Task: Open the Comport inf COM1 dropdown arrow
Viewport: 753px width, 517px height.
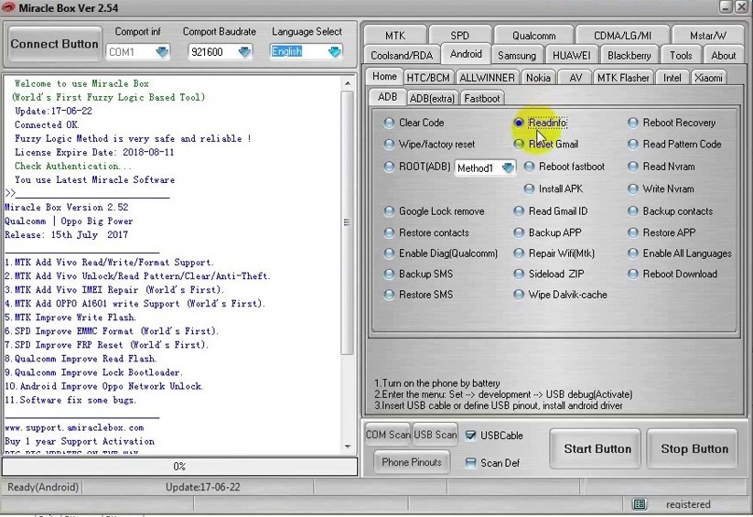Action: pos(162,51)
